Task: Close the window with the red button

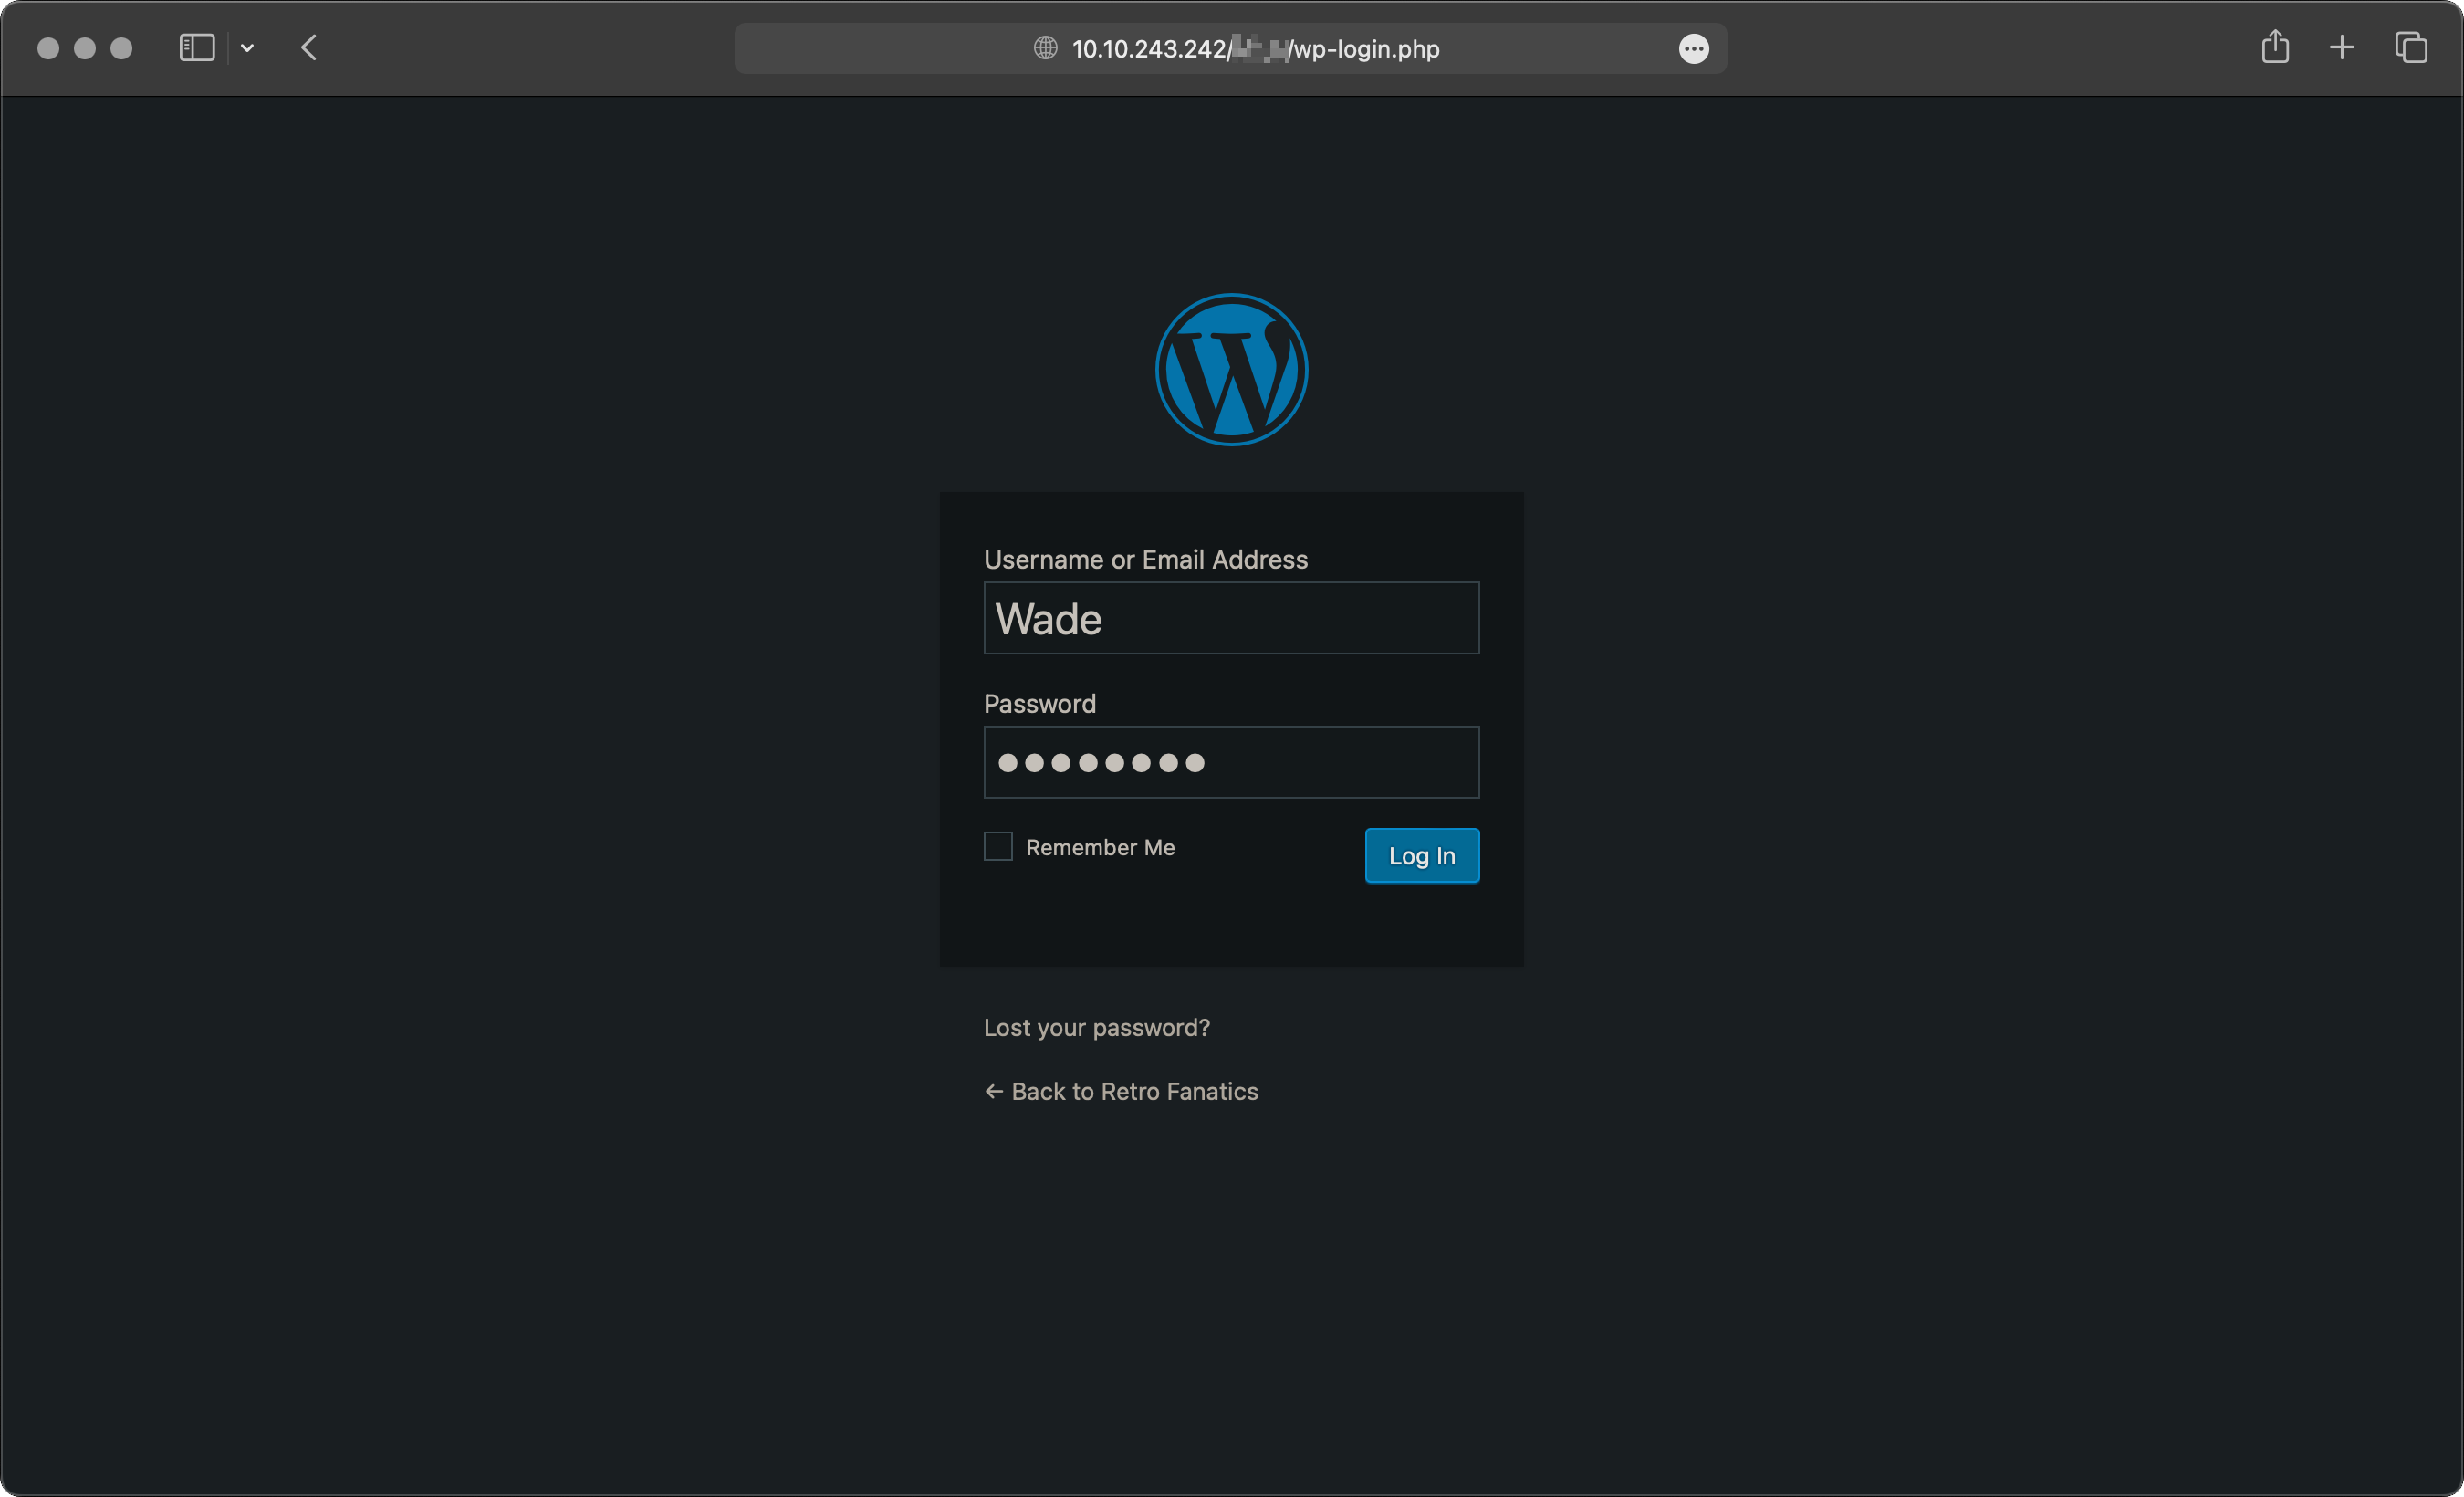Action: 48,48
